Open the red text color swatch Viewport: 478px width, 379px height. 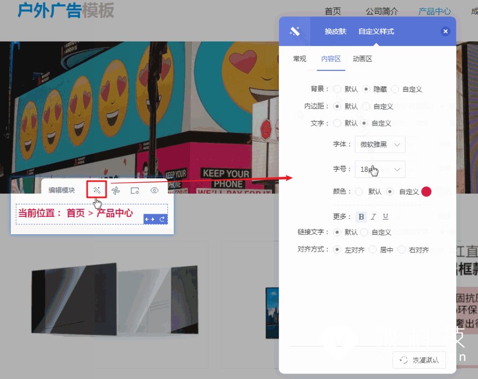427,191
